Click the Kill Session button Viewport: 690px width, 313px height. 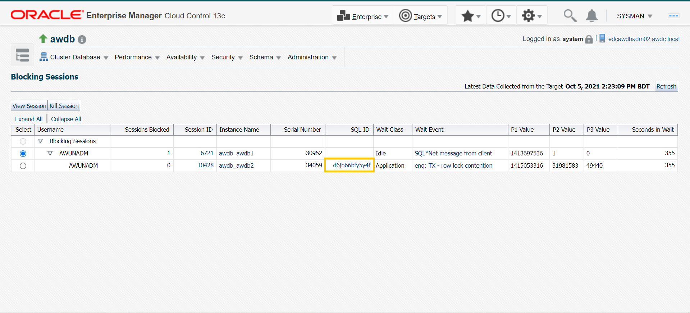pos(64,106)
